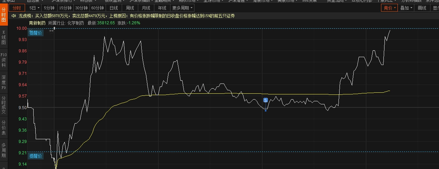The height and width of the screenshot is (169, 439).
Task: Select 多周期 in left sidebar
Action: (x=4, y=150)
